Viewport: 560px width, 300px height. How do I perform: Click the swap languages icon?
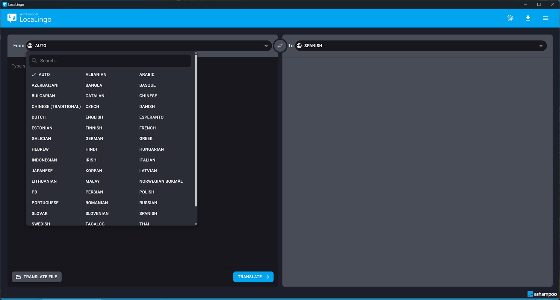(x=280, y=46)
